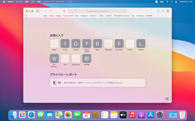Go forward with the forward arrow

pyautogui.click(x=51, y=11)
